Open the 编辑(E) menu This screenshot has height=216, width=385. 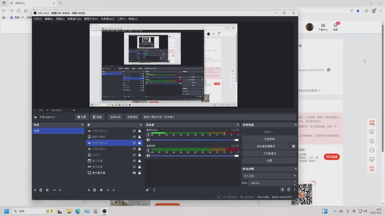[49, 19]
